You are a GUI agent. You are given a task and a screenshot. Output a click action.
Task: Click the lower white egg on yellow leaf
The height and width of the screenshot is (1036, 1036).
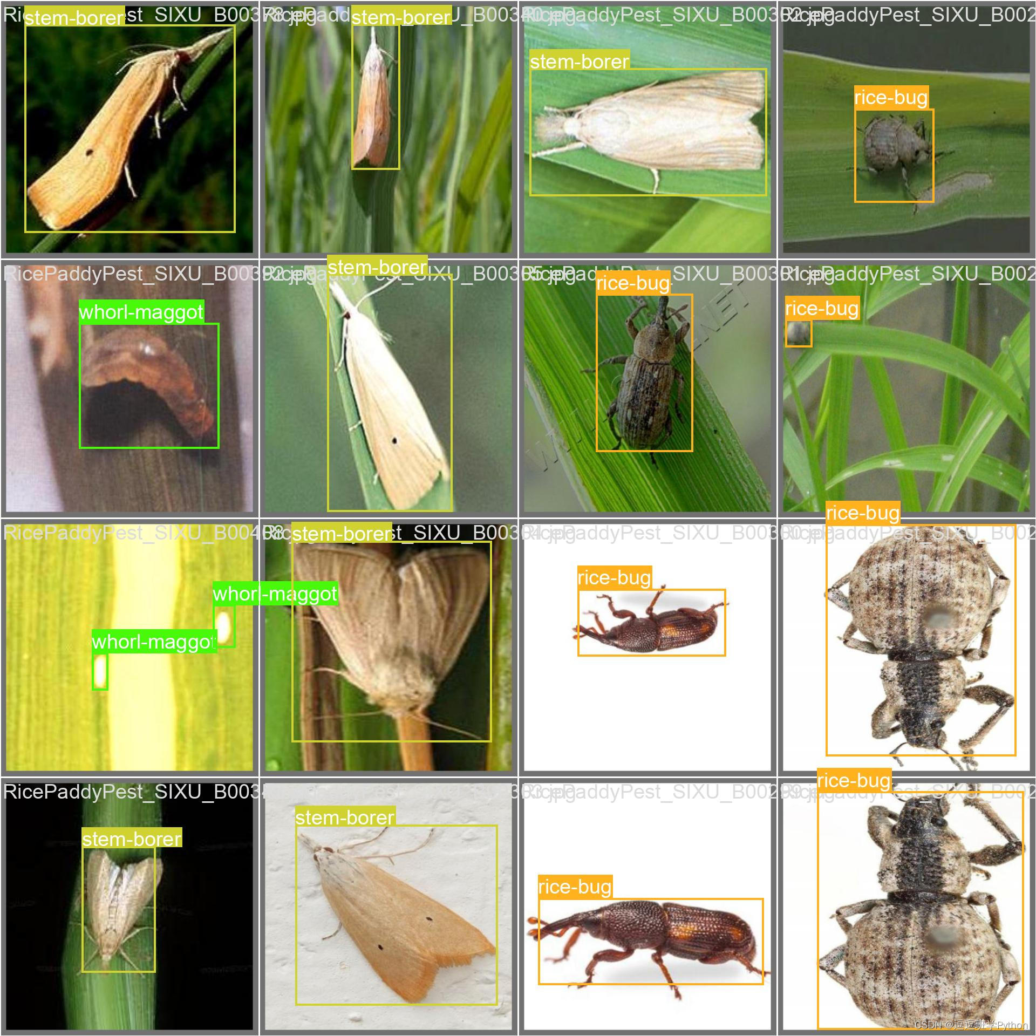pyautogui.click(x=100, y=672)
